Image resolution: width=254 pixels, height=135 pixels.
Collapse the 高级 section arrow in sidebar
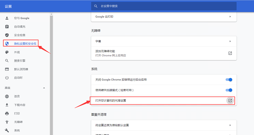click(x=44, y=88)
